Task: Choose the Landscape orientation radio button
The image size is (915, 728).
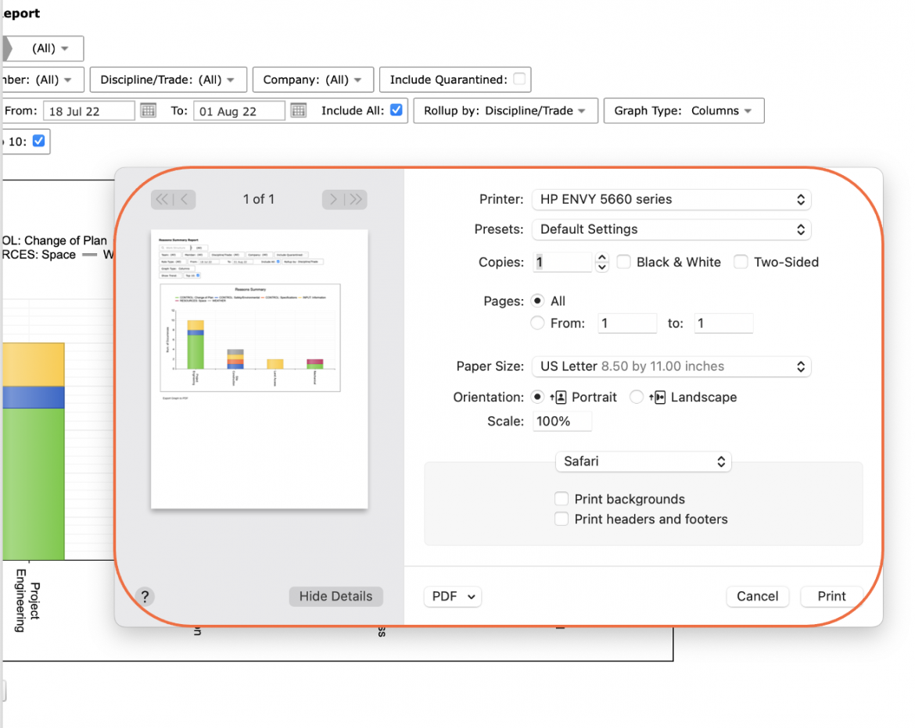Action: pos(637,397)
